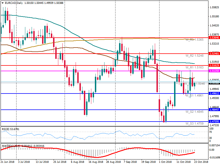Screen dimensions: 220x165
Task: Select the red 1.53646 price tag
Action: coord(214,37)
